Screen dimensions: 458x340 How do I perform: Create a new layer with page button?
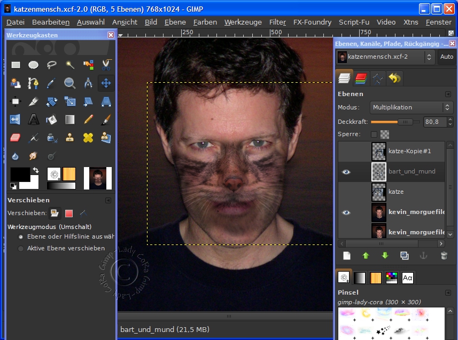[x=347, y=256]
